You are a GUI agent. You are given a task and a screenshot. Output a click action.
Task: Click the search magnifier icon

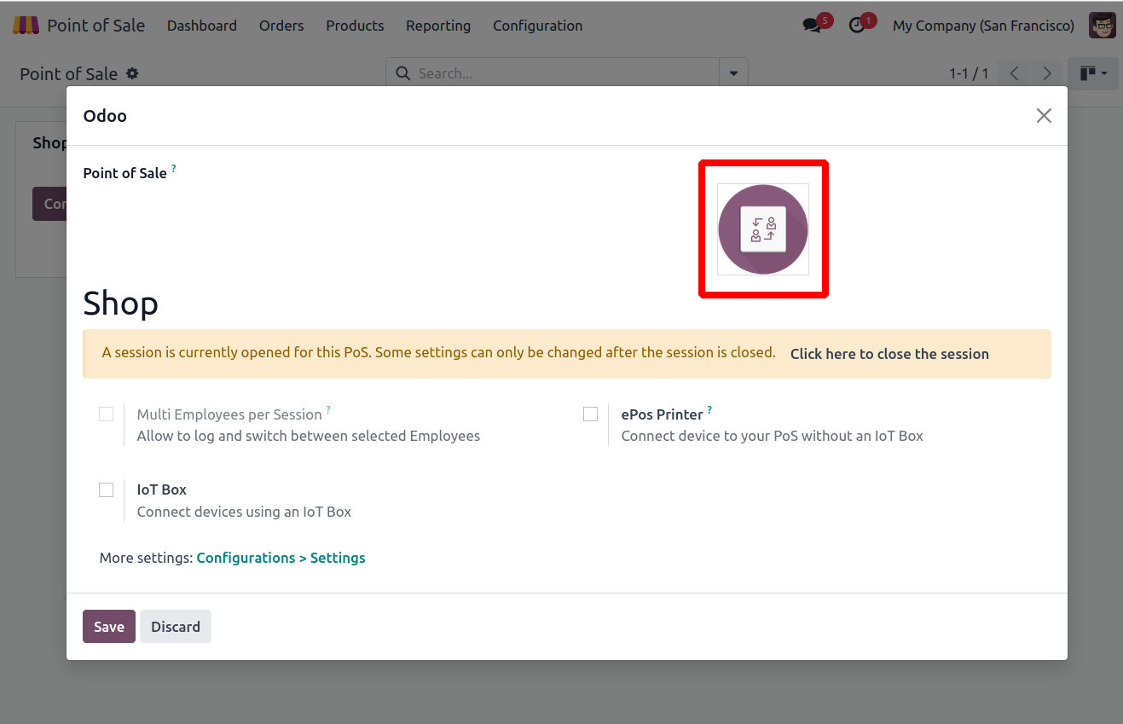click(x=403, y=73)
